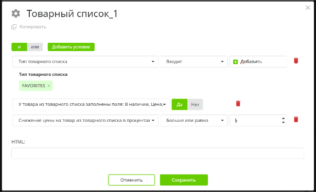Click the copy icon next to Копировать
Viewport: 316px width, 192px height.
(x=14, y=27)
